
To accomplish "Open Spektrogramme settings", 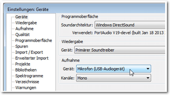I will 29,76.
